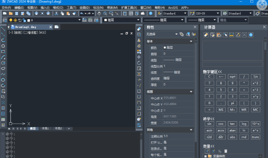Click the calculator Clear eraser icon
Screen dimensions: 268x158
coord(206,35)
